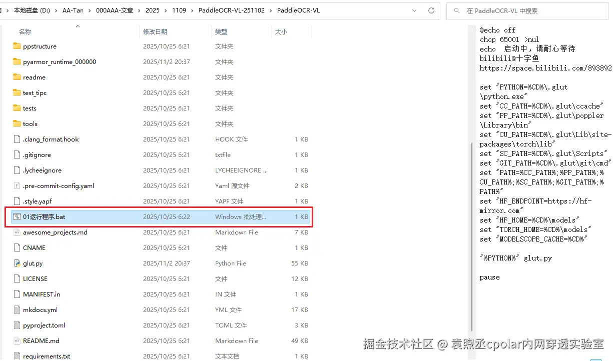The width and height of the screenshot is (614, 361).
Task: Expand the chevron after 1109 breadcrumb
Action: 193,10
